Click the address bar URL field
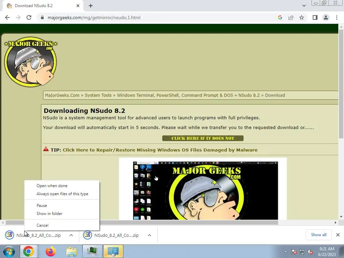This screenshot has height=258, width=344. [158, 17]
